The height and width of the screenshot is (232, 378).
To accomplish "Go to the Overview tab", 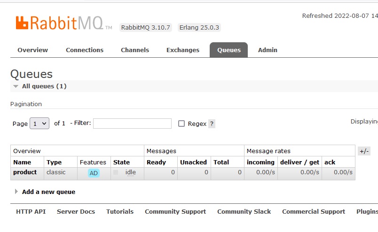I will tap(33, 50).
